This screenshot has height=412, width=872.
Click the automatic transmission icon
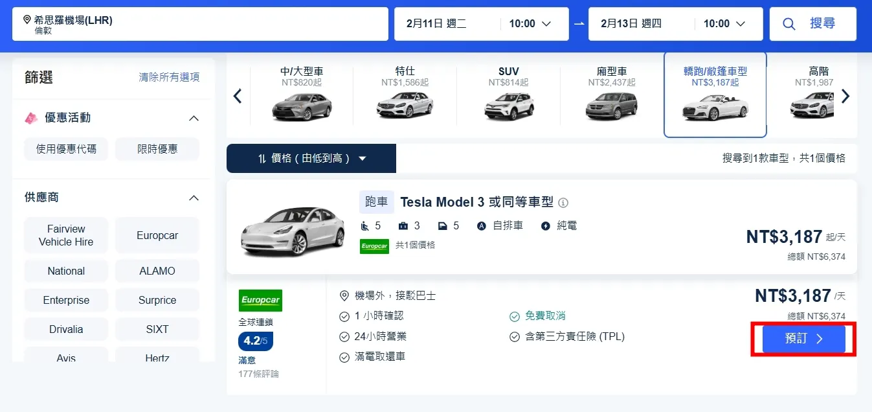click(482, 226)
